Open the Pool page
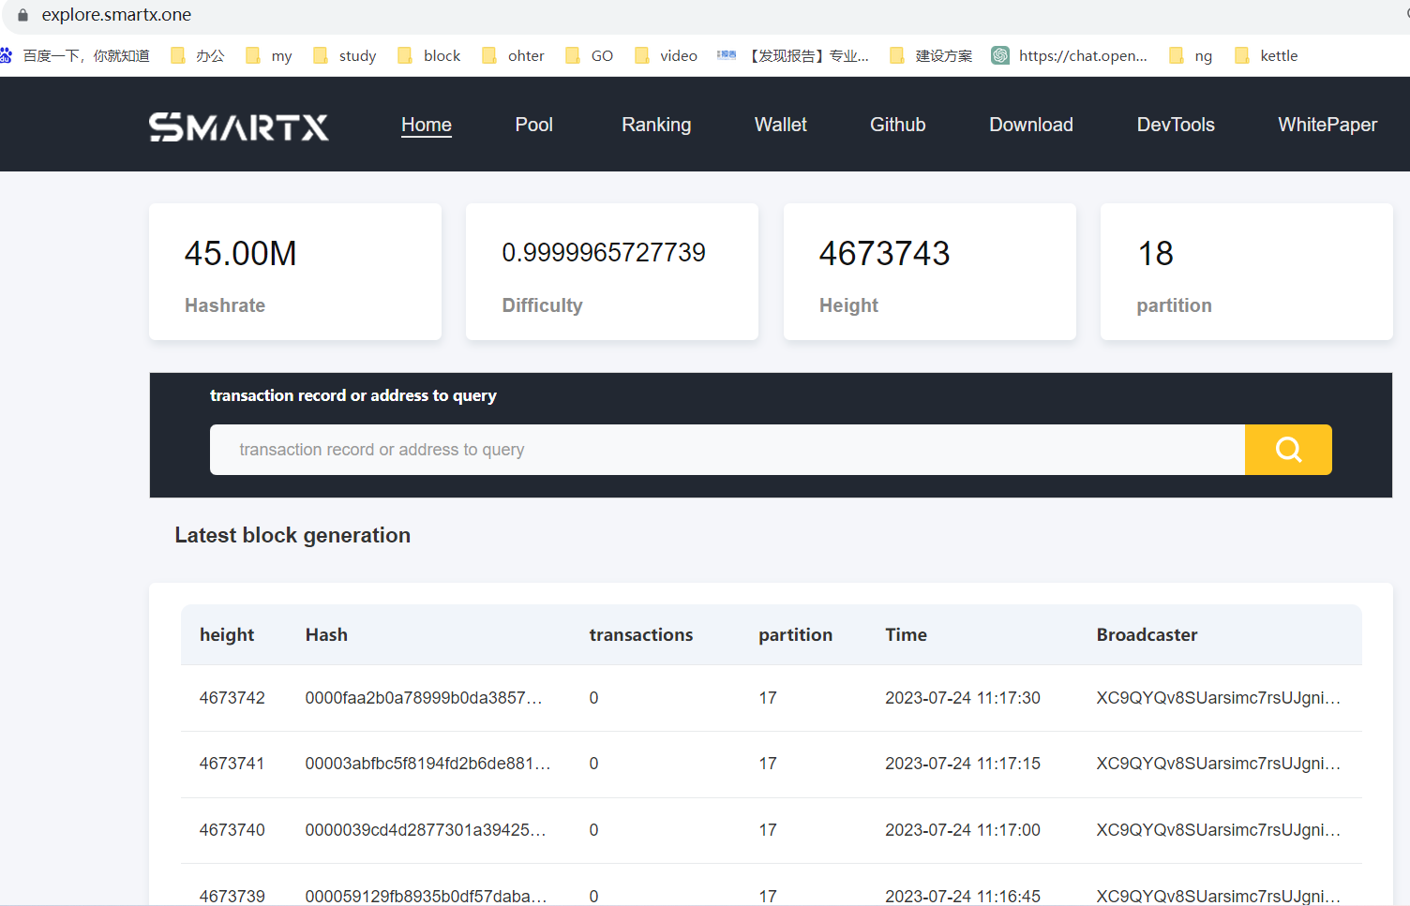The height and width of the screenshot is (906, 1410). click(x=534, y=125)
